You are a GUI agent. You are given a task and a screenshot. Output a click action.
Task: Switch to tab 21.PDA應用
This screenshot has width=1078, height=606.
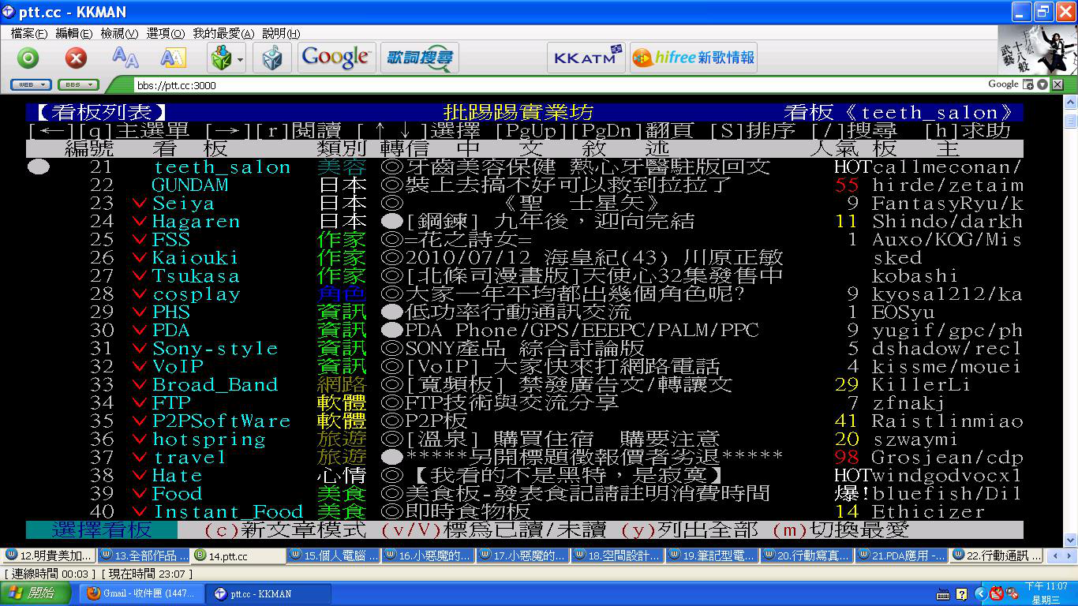[901, 555]
